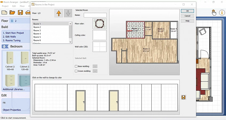Click the info icon at top right
The height and width of the screenshot is (120, 226).
pos(222,13)
